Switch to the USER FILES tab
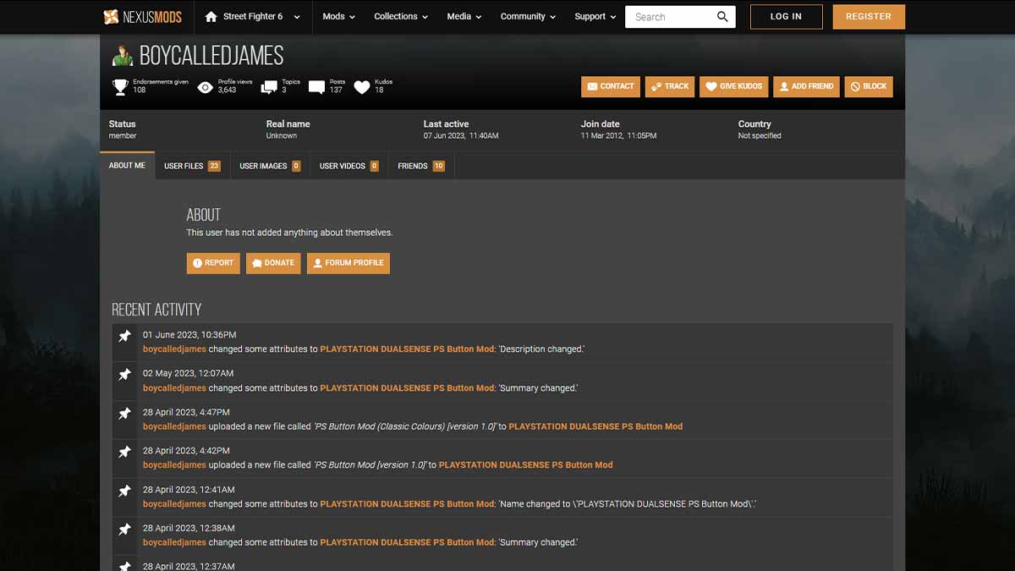The image size is (1015, 571). pyautogui.click(x=192, y=166)
